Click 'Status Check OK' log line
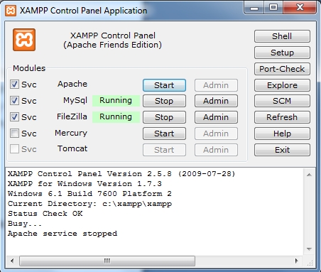 (x=45, y=214)
